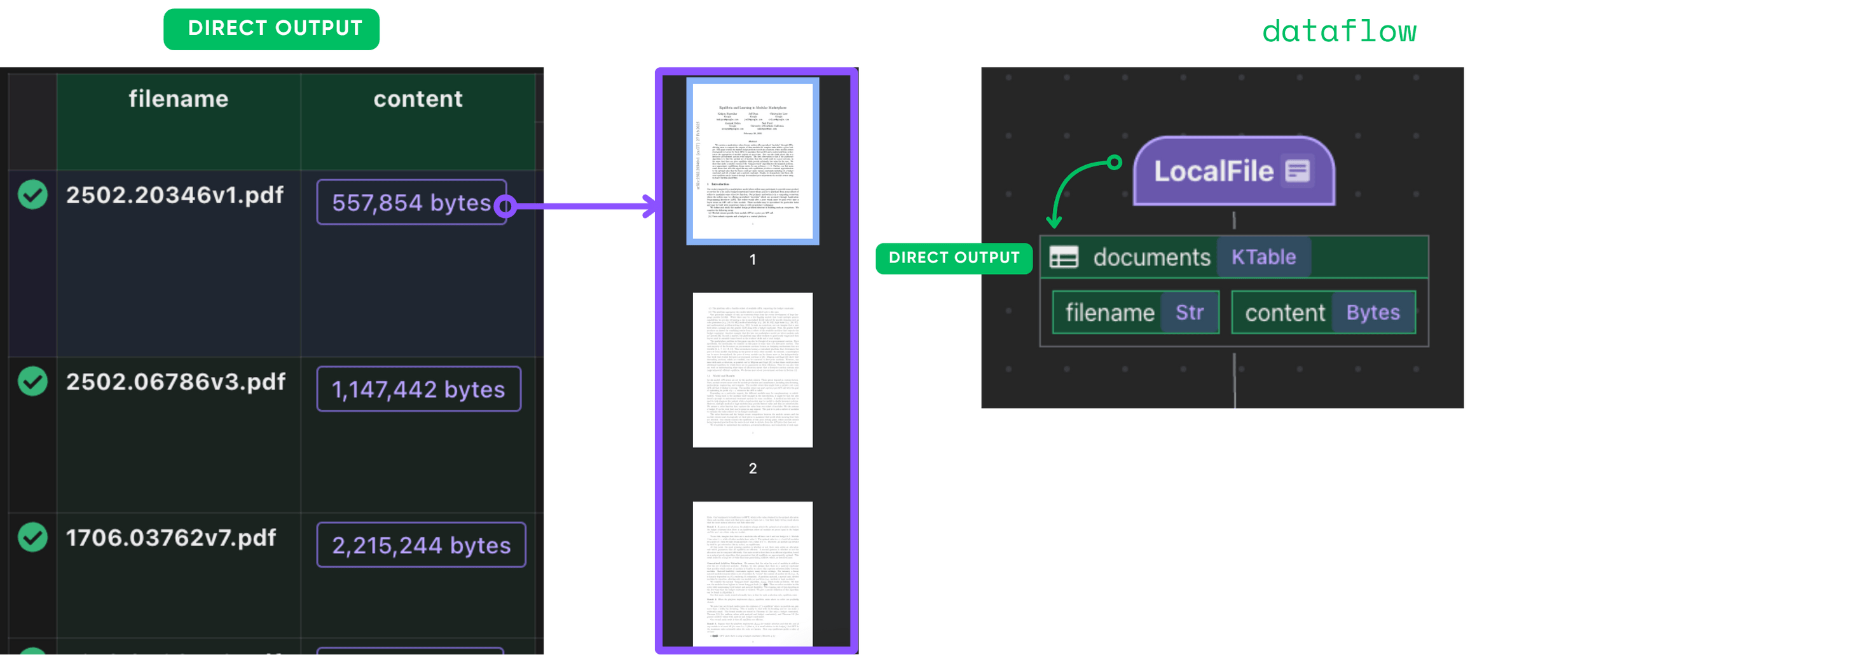Click the green check icon beside 2502.06786v3.pdf
The image size is (1868, 657).
32,381
